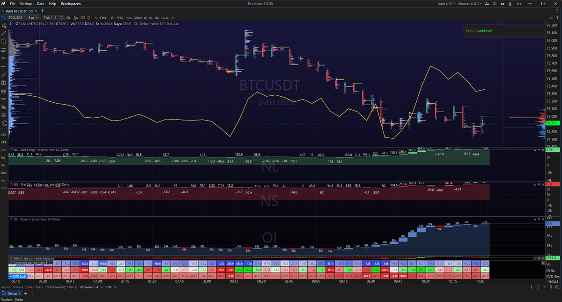The image size is (562, 302).
Task: Open the Data menu
Action: [x=40, y=4]
